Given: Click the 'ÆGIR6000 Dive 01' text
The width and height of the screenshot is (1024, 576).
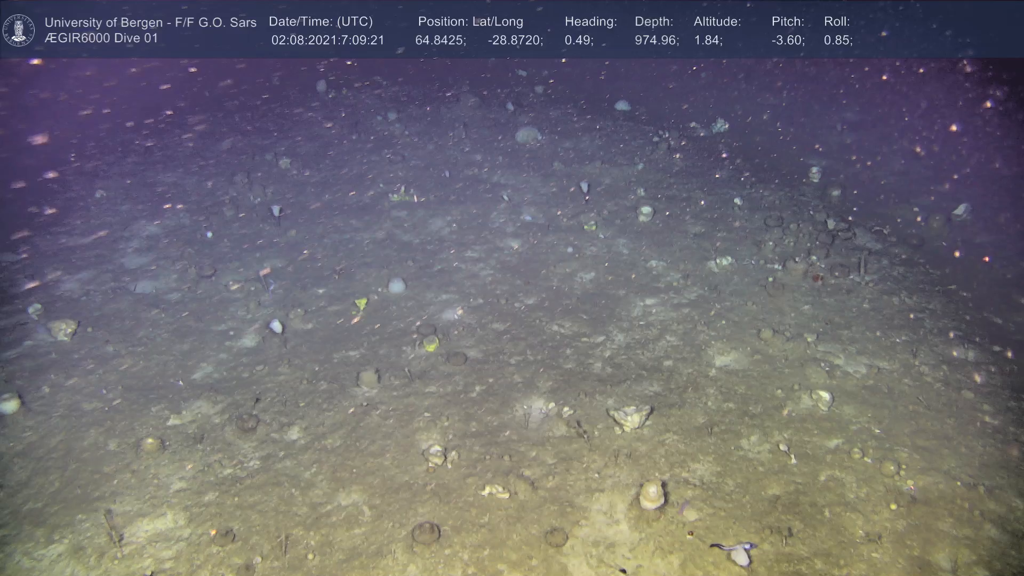Looking at the screenshot, I should pyautogui.click(x=101, y=38).
